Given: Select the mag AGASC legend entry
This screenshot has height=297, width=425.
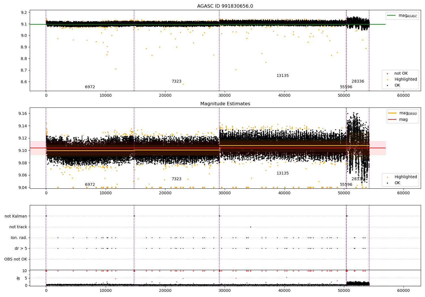Looking at the screenshot, I should (x=408, y=16).
